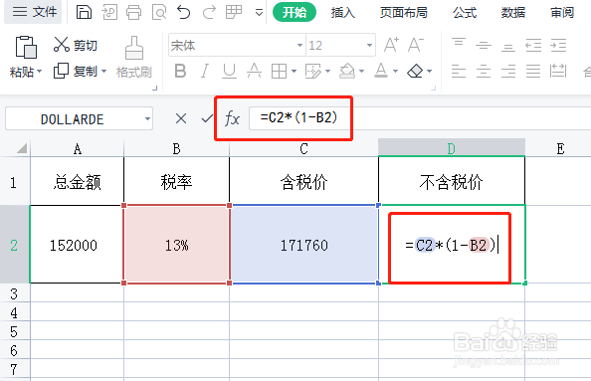Click 剪切 cut button
Viewport: 591px width, 381px height.
(x=76, y=45)
